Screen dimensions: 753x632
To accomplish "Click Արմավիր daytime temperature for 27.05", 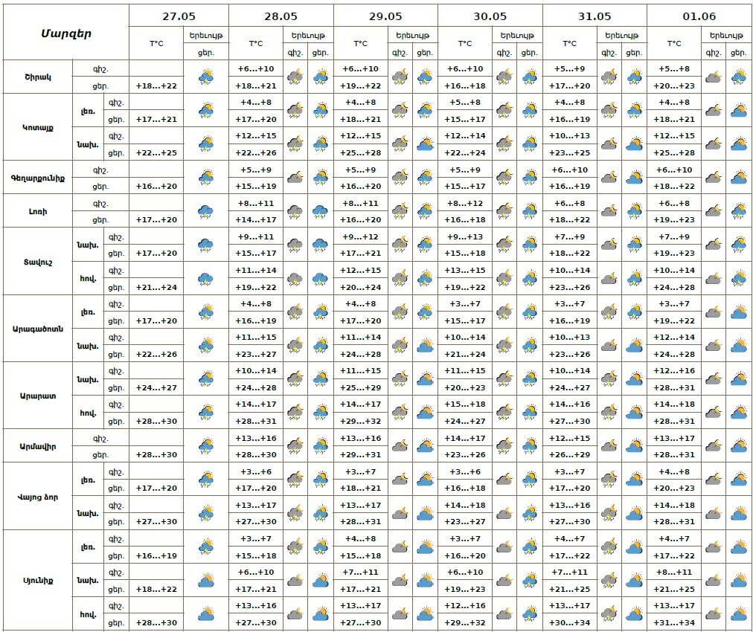I will (x=156, y=454).
